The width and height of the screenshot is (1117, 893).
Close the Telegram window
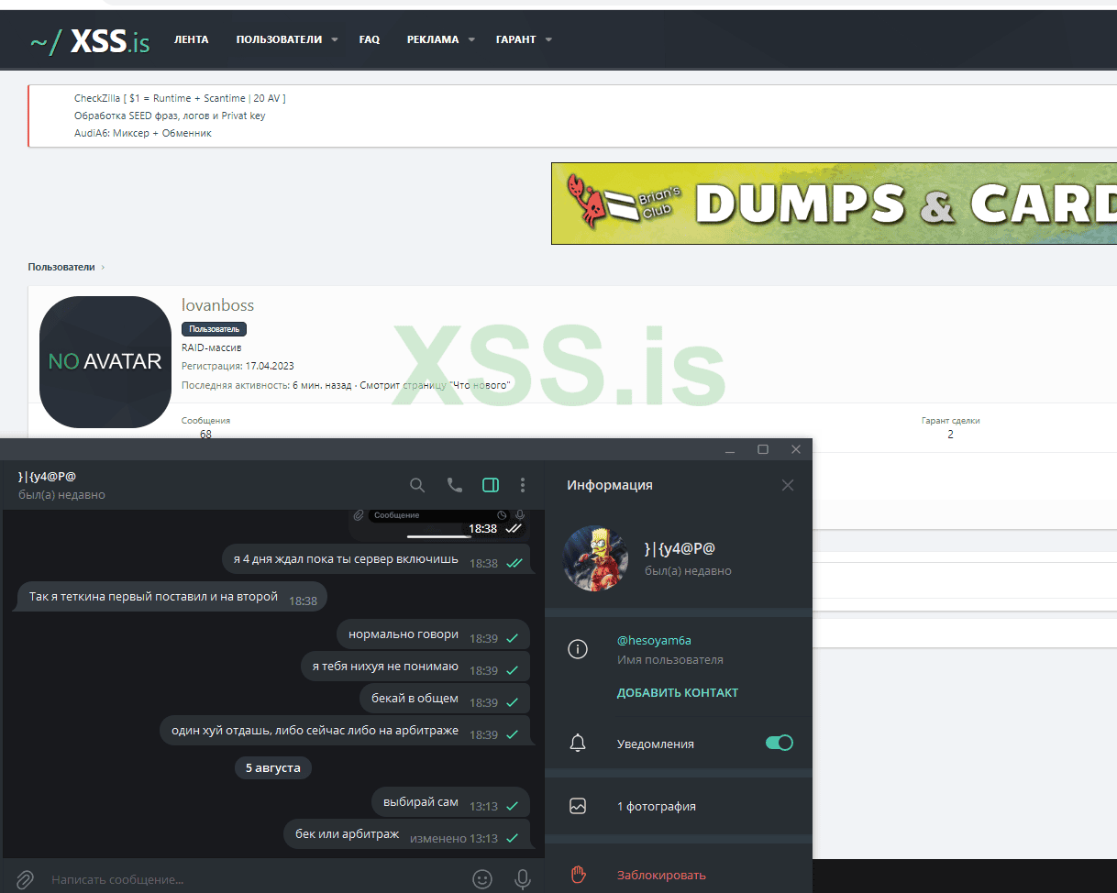(x=796, y=449)
